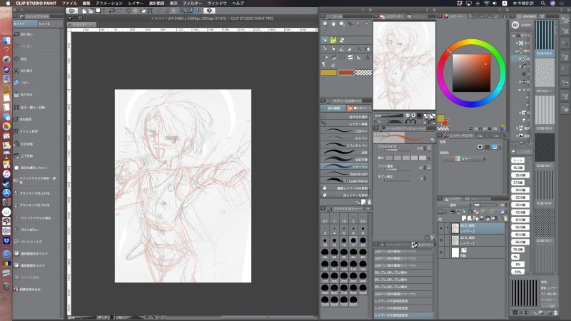Toggle visibility of the paper layer
Viewport: 571px width, 321px height.
click(x=440, y=254)
